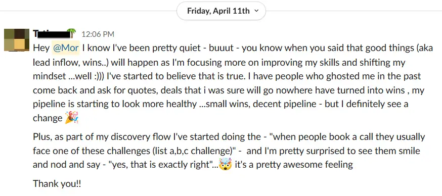Open the Friday, April 11th date picker
The width and height of the screenshot is (442, 196).
[x=222, y=11]
